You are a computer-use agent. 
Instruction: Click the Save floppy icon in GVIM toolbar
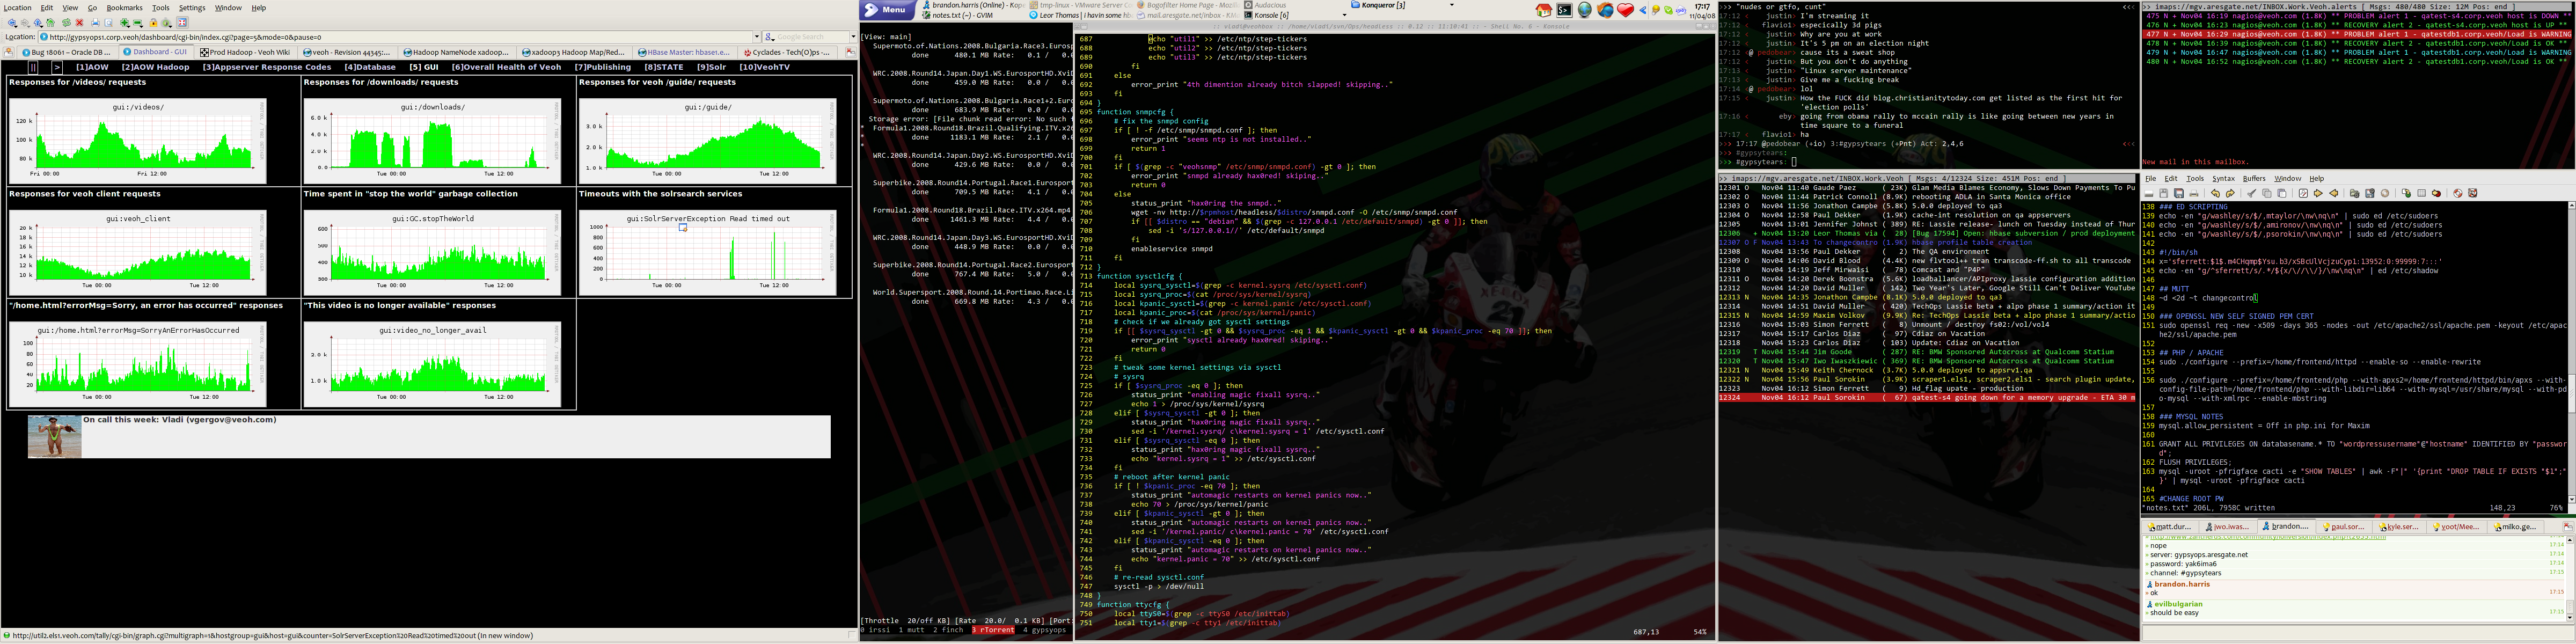click(x=2164, y=193)
